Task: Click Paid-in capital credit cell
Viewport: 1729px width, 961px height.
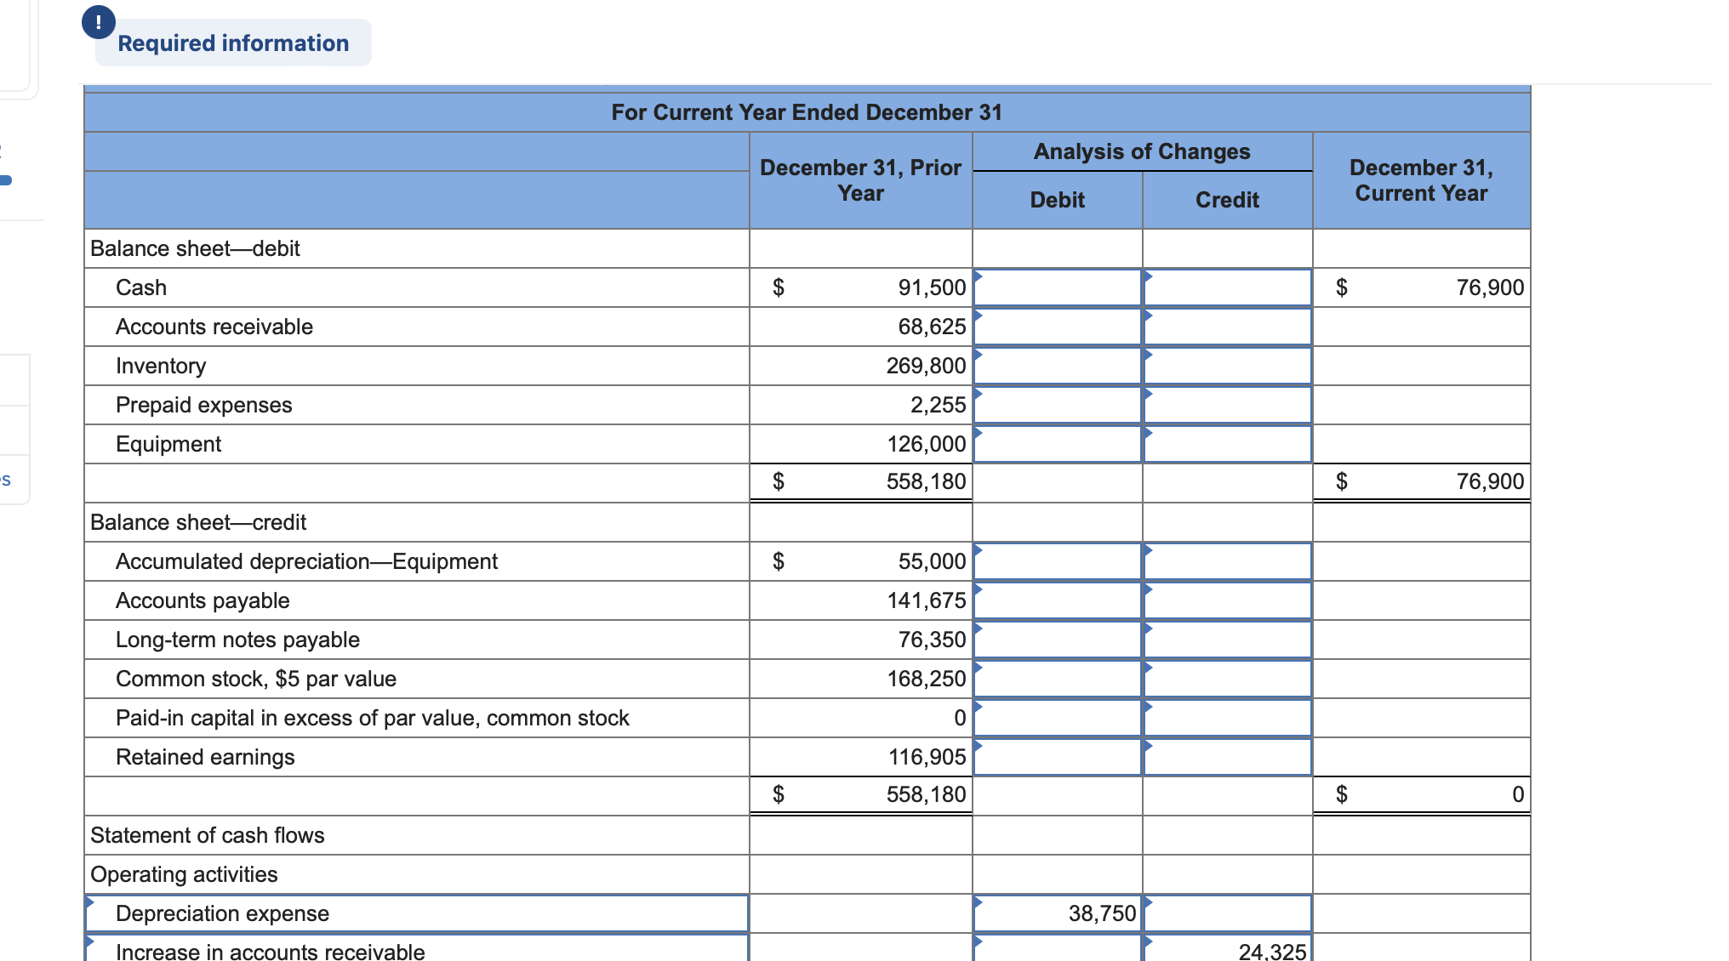Action: click(x=1227, y=718)
